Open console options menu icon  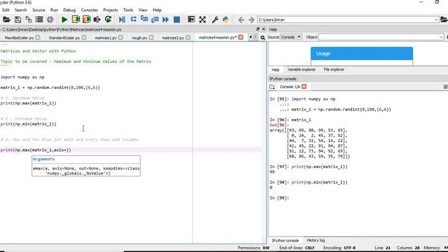tap(445, 87)
